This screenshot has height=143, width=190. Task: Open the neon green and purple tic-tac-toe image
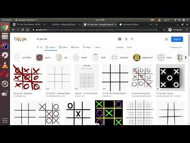109,112
